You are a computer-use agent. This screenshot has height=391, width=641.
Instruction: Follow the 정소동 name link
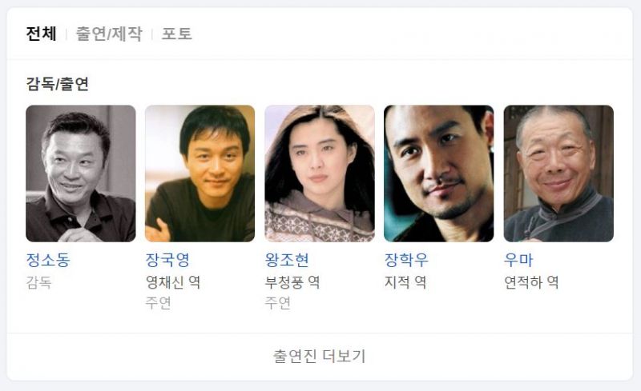[48, 260]
